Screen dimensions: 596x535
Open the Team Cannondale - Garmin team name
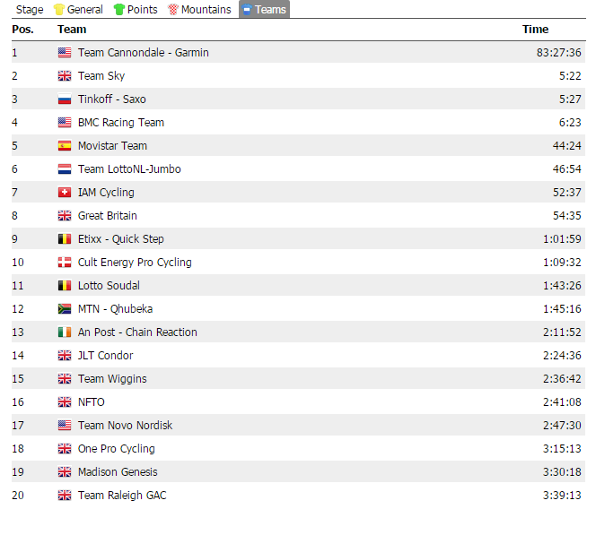(144, 52)
